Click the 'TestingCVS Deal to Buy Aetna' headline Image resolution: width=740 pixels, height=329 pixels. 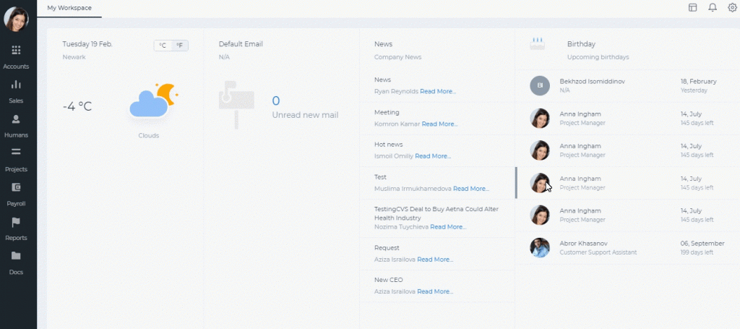point(436,213)
